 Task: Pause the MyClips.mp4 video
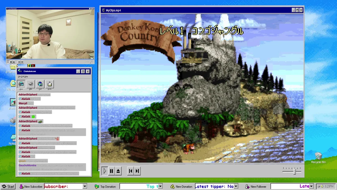pos(111,171)
